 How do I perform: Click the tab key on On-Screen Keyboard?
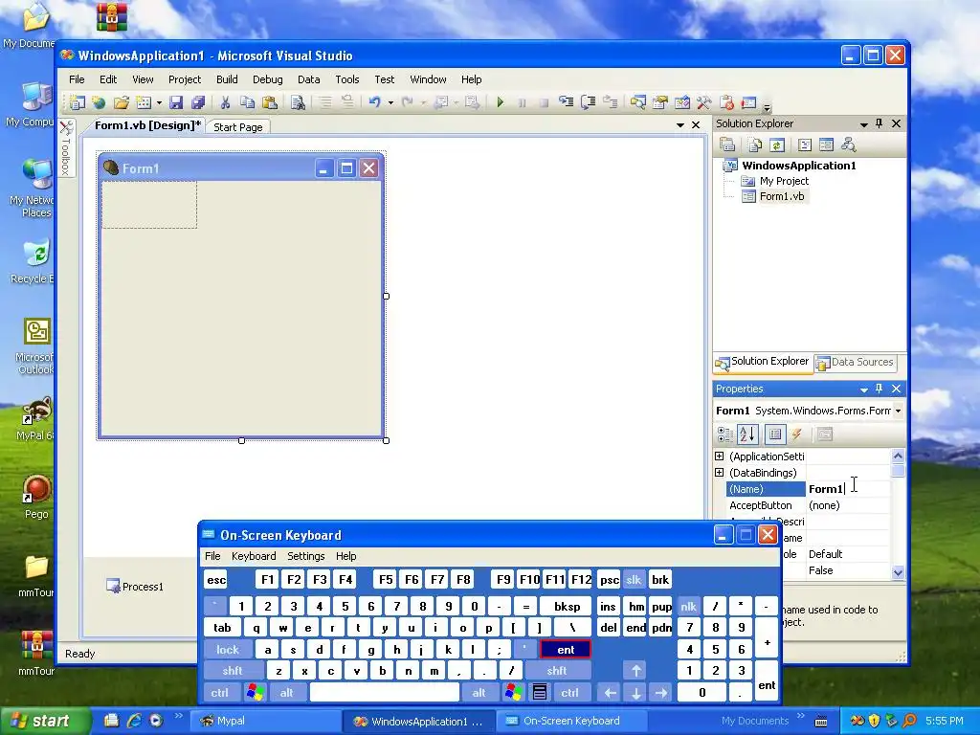click(222, 628)
